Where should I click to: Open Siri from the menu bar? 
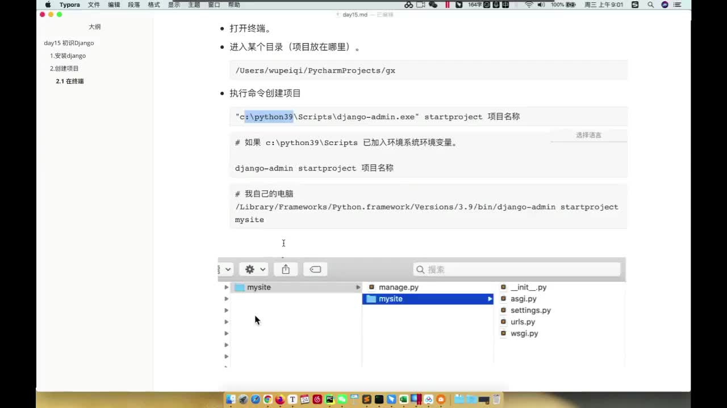point(665,5)
